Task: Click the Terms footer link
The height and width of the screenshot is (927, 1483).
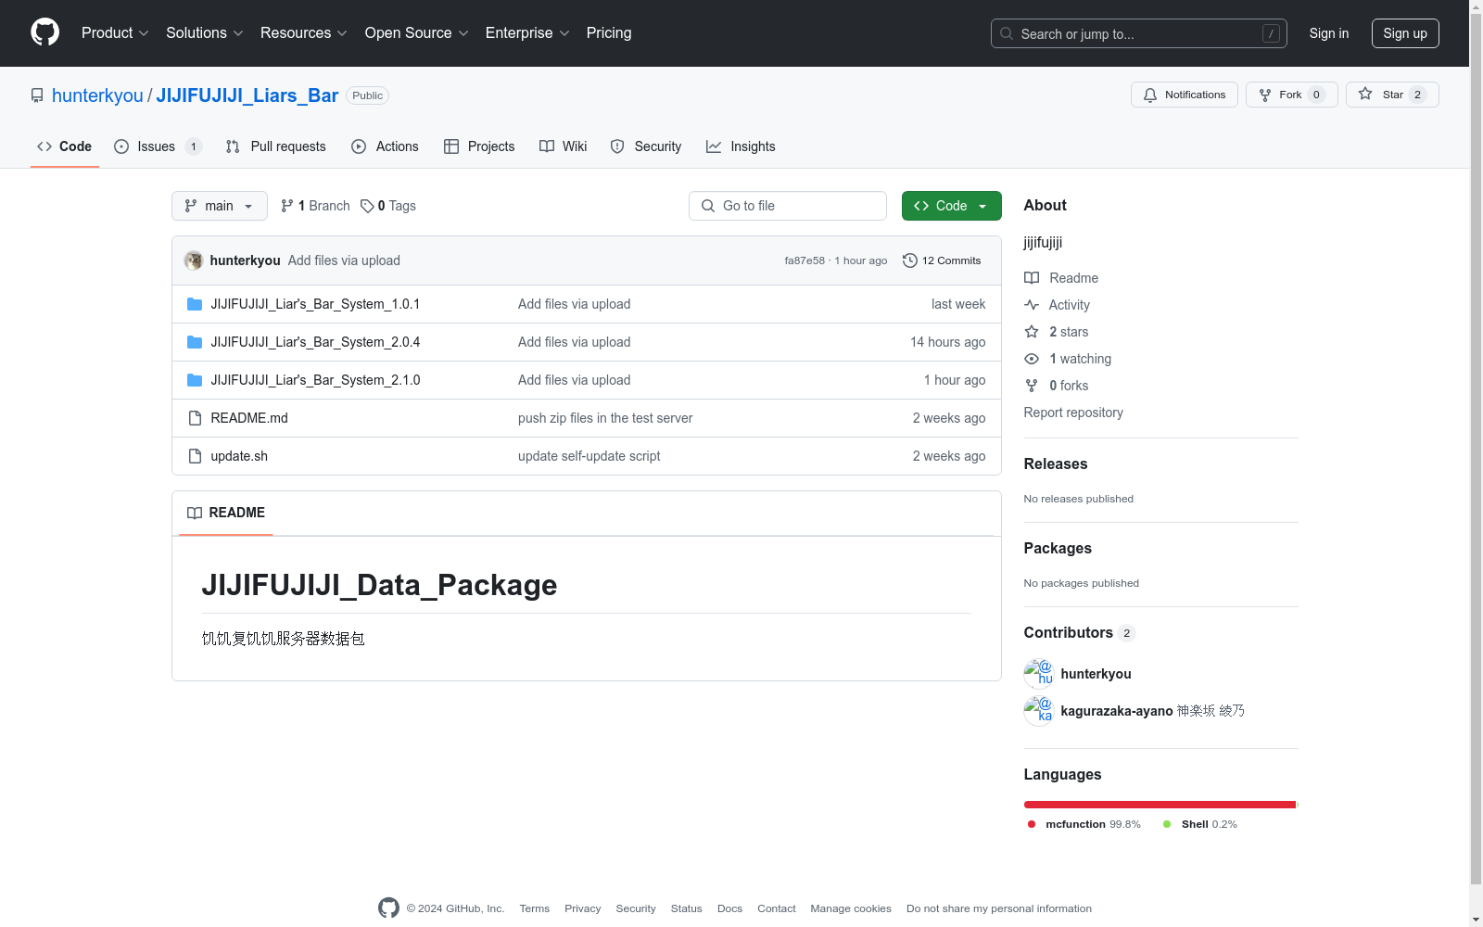Action: point(535,908)
